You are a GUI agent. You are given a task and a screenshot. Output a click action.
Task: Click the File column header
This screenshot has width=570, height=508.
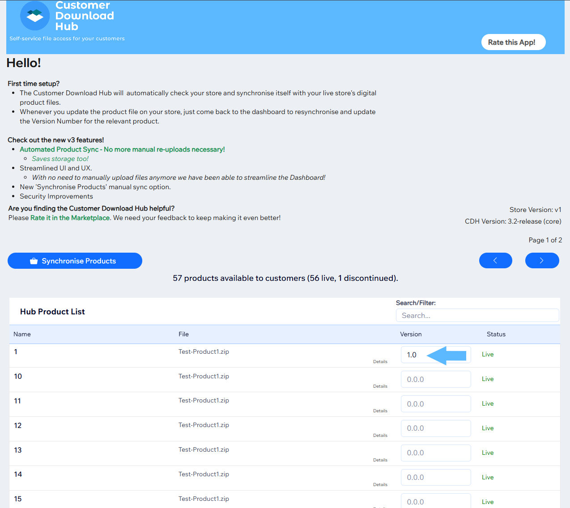(183, 334)
